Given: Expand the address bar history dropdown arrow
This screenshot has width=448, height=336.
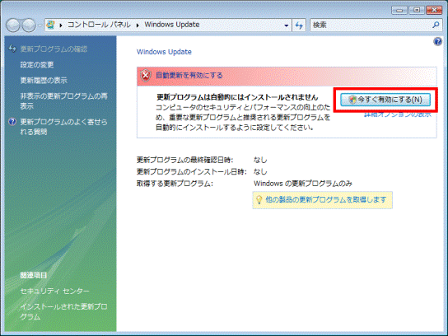Looking at the screenshot, I should point(286,26).
